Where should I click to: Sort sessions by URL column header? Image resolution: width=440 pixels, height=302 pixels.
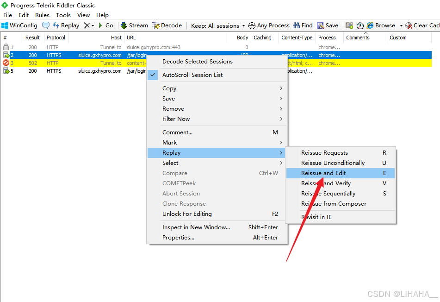pos(175,38)
